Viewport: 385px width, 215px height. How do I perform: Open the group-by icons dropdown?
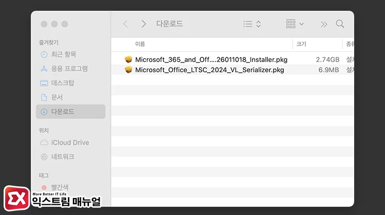(295, 24)
